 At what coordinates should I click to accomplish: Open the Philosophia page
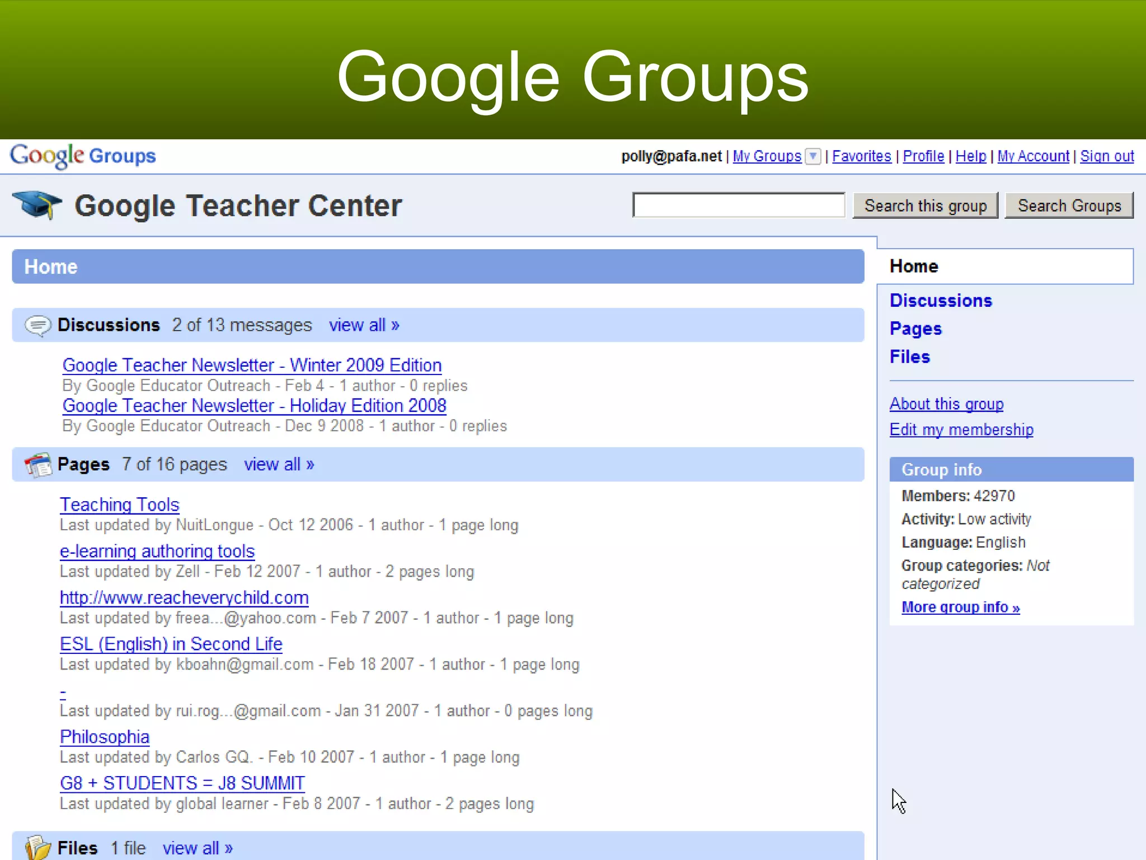click(105, 737)
